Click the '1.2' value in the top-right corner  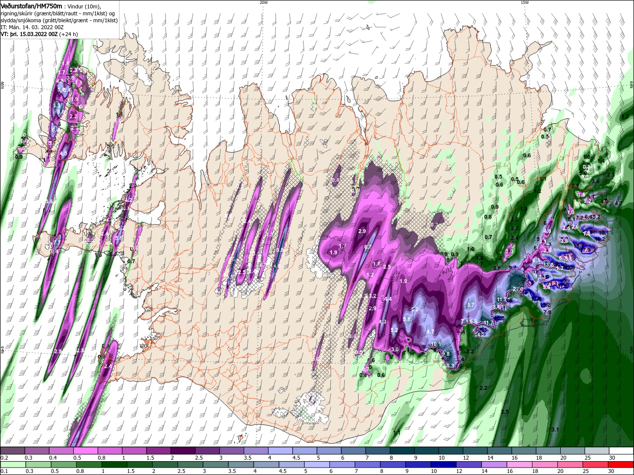[x=625, y=117]
